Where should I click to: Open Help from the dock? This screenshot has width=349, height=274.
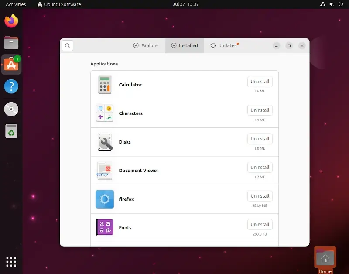[x=11, y=86]
